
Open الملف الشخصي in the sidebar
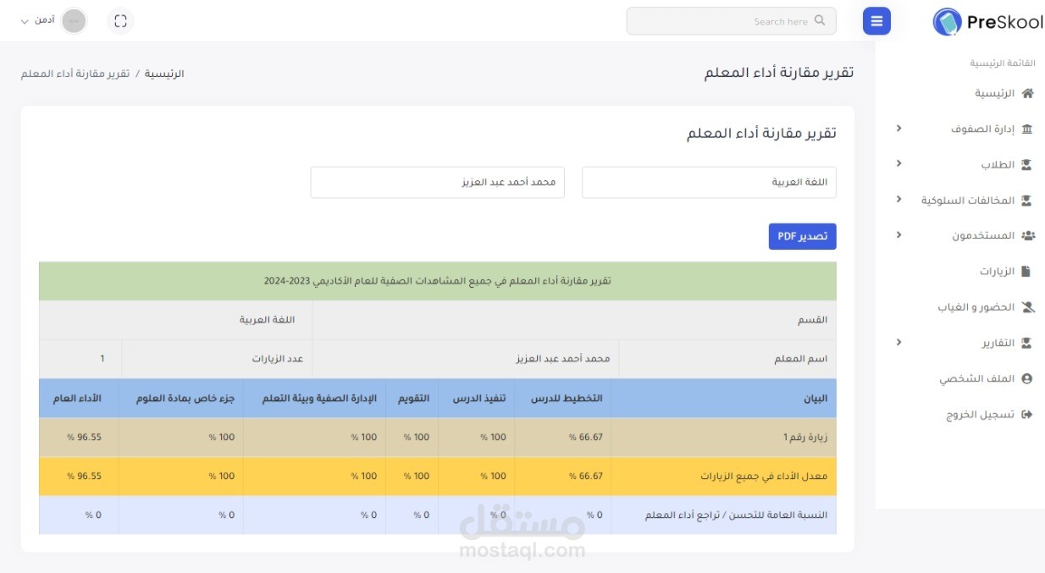coord(977,379)
